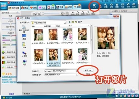Adjust the 对比度 contrast slider

(10, 24)
